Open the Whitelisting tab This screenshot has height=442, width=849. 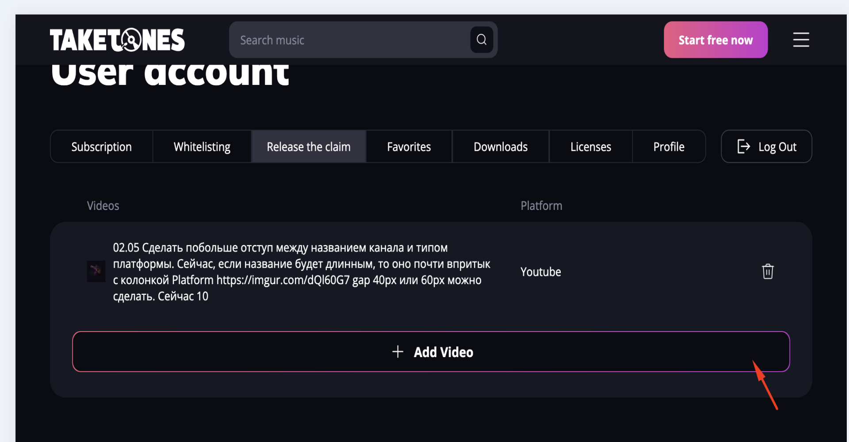(x=202, y=147)
